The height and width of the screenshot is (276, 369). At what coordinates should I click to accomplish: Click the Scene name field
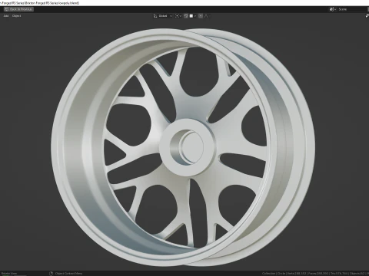[x=353, y=9]
